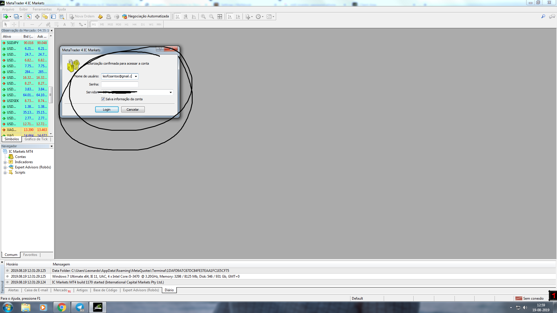Toggle the Navigator window star-folder icon
The image size is (557, 313).
pos(45,17)
